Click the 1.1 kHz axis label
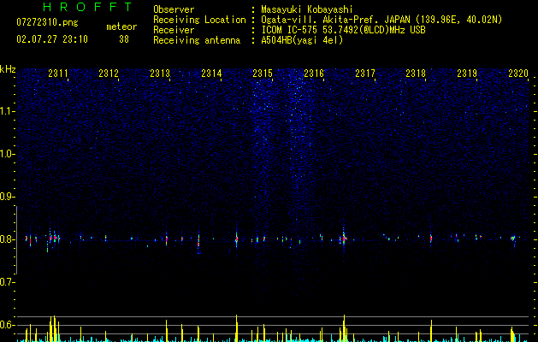The width and height of the screenshot is (538, 342). (8, 111)
